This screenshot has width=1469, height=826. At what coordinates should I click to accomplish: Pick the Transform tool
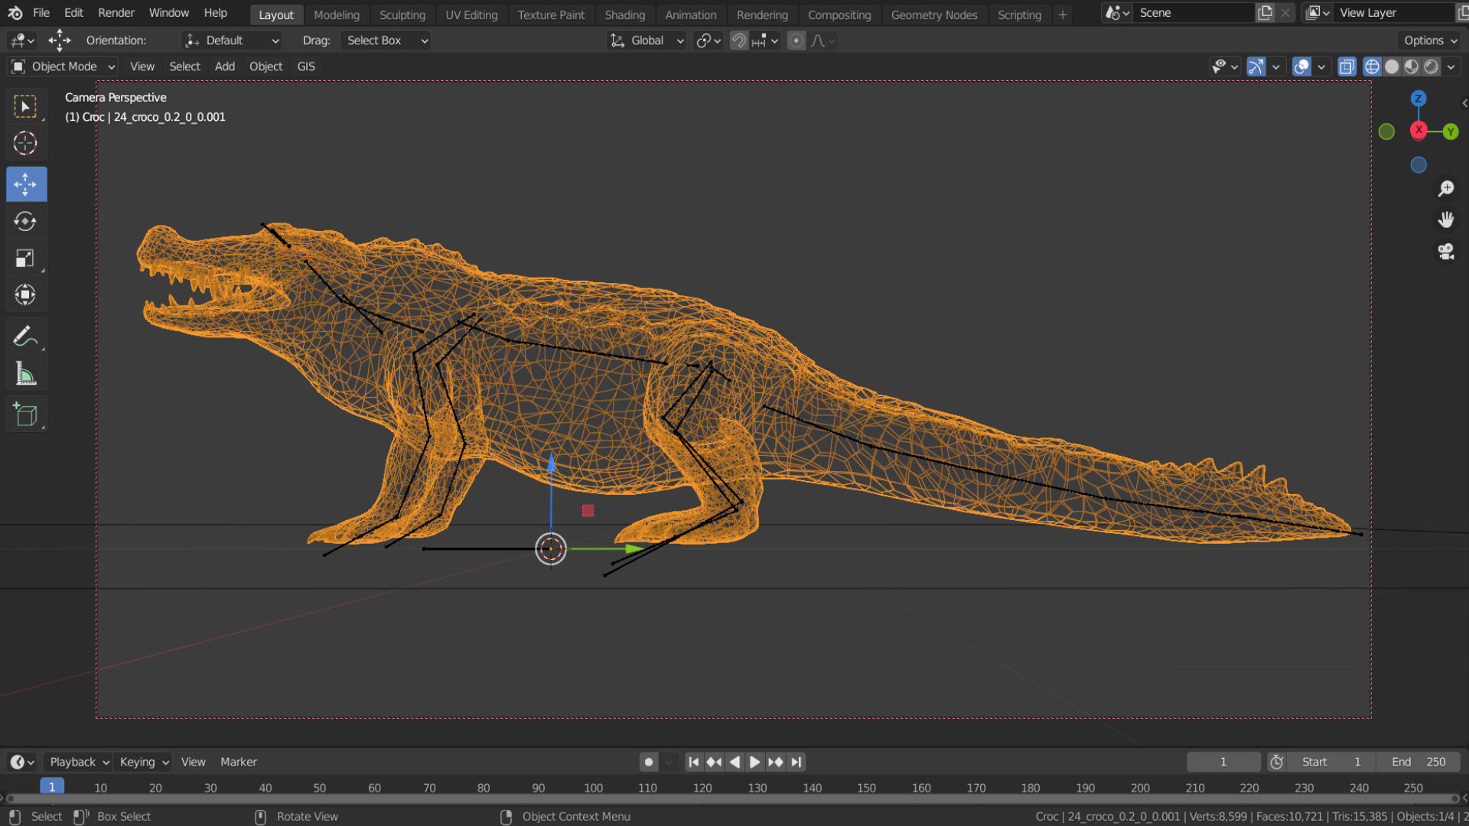coord(25,294)
